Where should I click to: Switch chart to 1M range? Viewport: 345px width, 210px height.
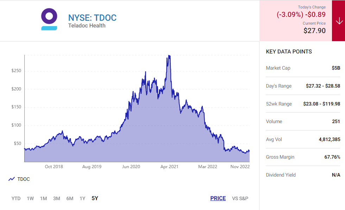tap(43, 198)
